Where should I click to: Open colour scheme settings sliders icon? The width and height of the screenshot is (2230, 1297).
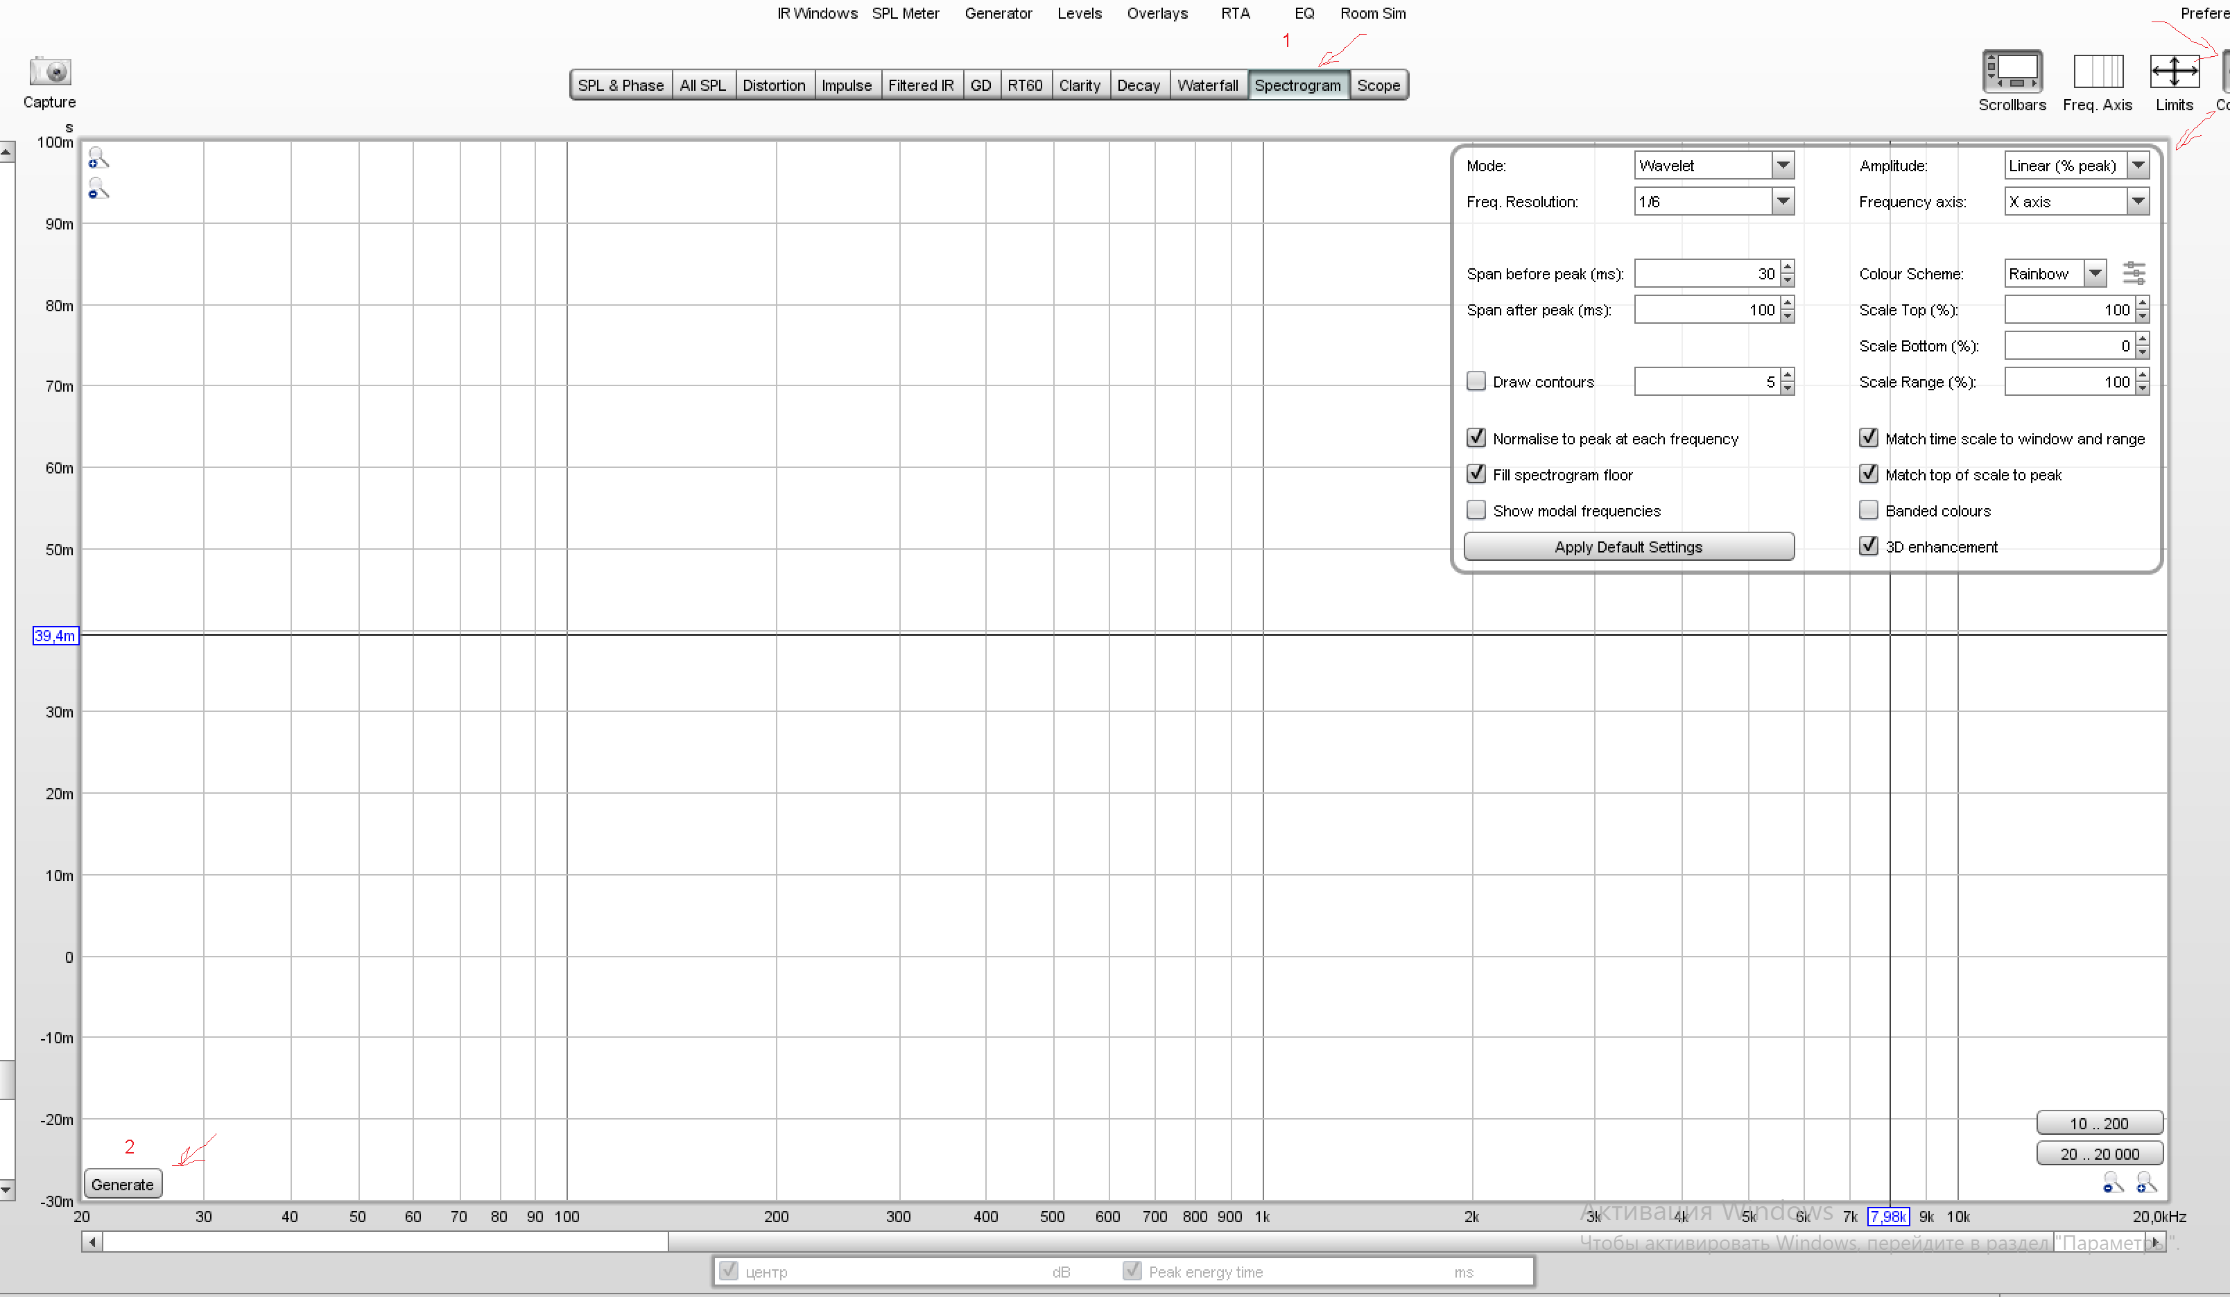[x=2134, y=273]
